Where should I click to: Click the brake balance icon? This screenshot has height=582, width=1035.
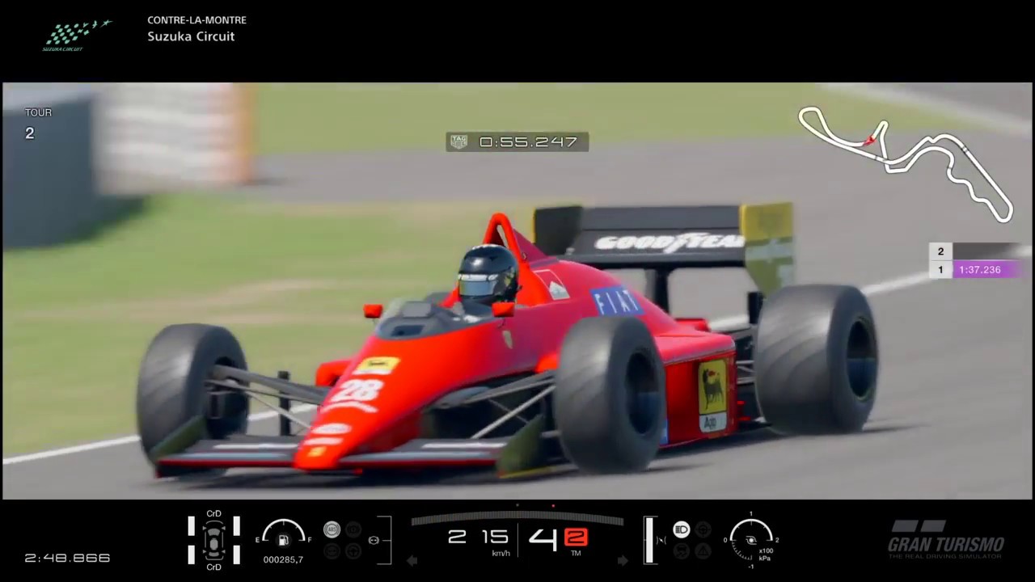tap(374, 539)
